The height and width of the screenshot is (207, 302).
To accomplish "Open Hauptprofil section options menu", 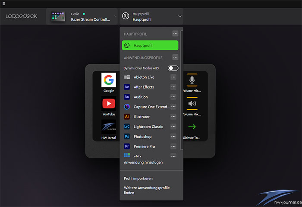I will (x=175, y=34).
